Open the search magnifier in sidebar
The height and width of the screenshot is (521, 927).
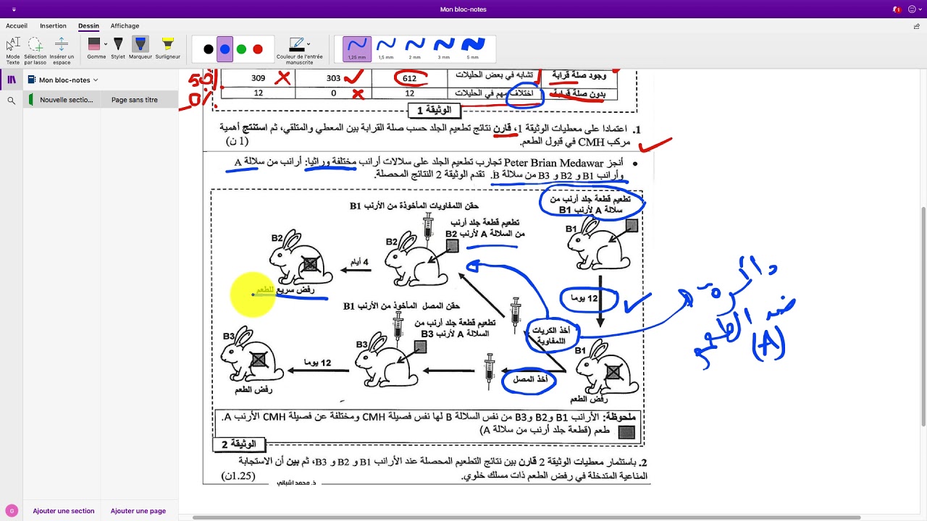pos(12,101)
